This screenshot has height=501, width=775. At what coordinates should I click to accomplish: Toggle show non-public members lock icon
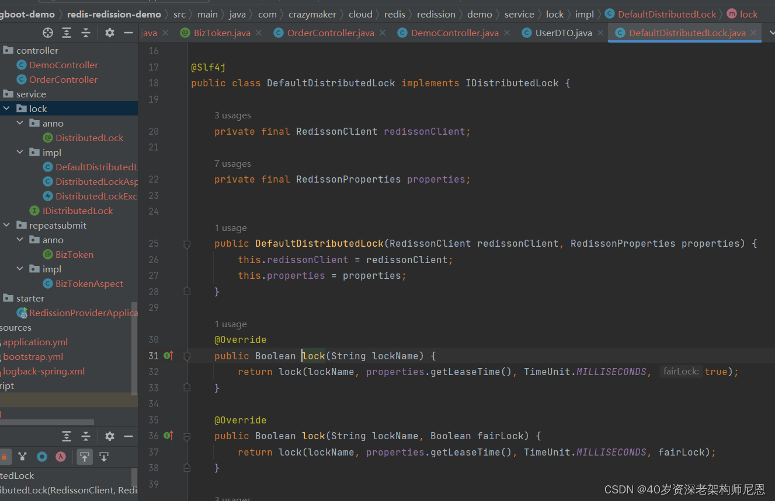[x=4, y=457]
